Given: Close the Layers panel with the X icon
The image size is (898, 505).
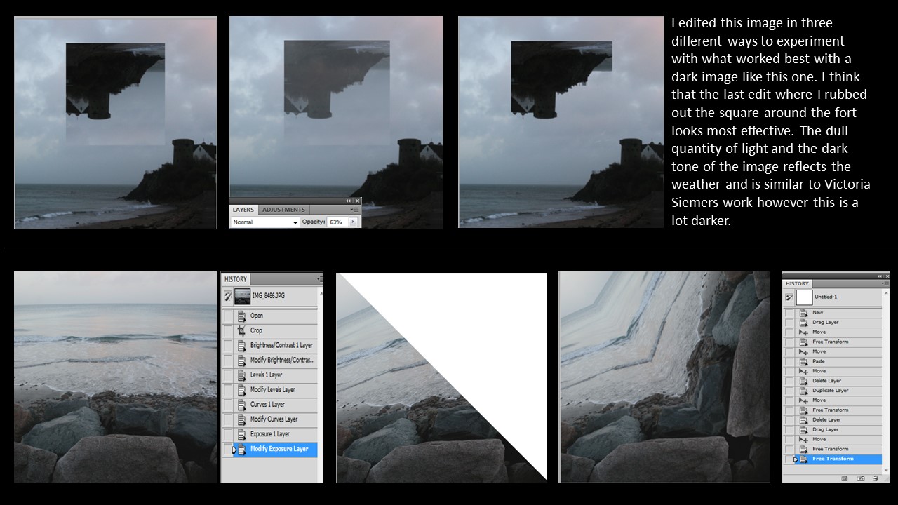Looking at the screenshot, I should click(x=358, y=201).
